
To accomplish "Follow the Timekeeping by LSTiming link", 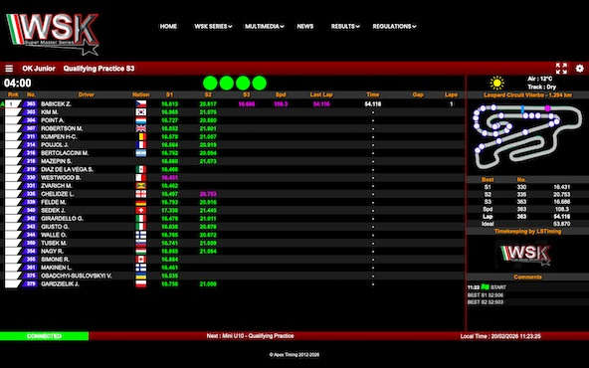I will click(x=527, y=232).
